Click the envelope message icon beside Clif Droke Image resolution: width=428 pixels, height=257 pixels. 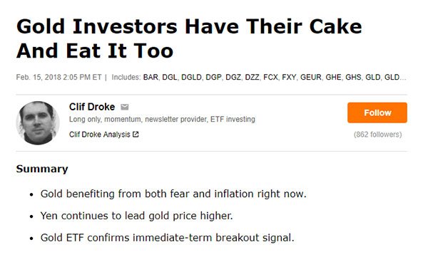(x=125, y=107)
